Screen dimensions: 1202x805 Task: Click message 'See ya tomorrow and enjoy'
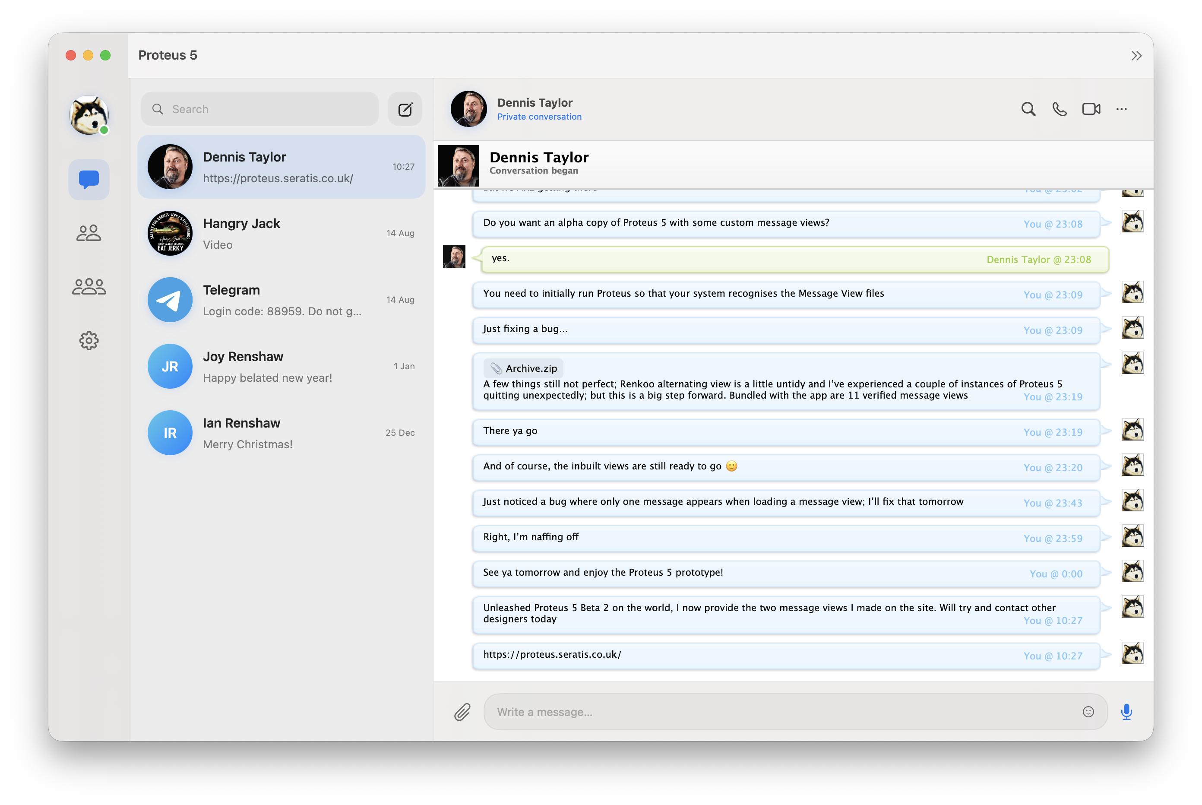point(786,574)
